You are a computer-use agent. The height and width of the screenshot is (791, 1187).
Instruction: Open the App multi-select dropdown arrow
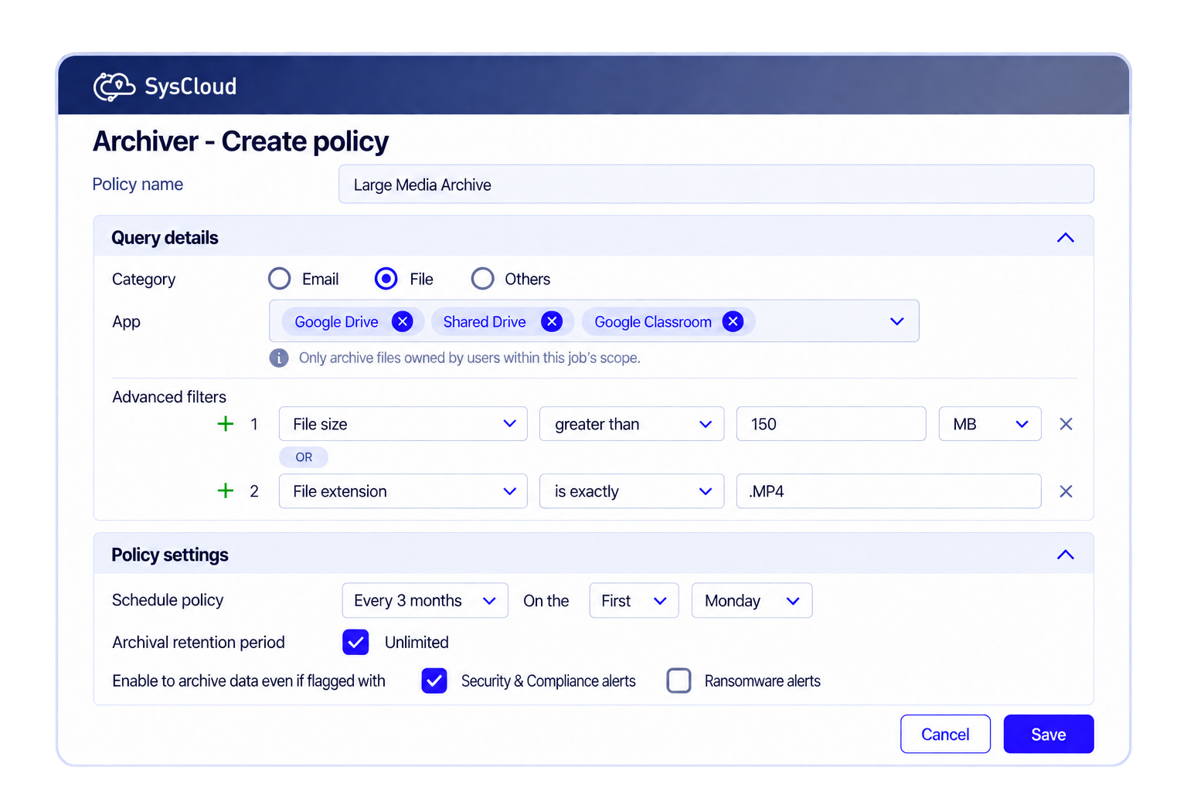click(x=896, y=321)
